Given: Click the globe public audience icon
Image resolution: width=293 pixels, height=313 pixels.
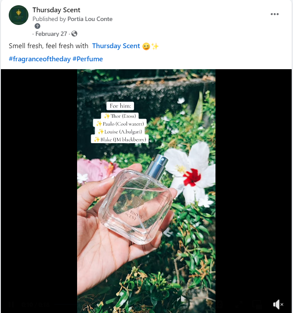Looking at the screenshot, I should click(x=74, y=34).
